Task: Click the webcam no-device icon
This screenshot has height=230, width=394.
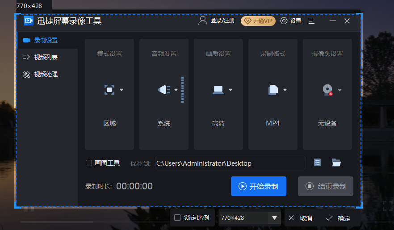Action: pos(328,90)
